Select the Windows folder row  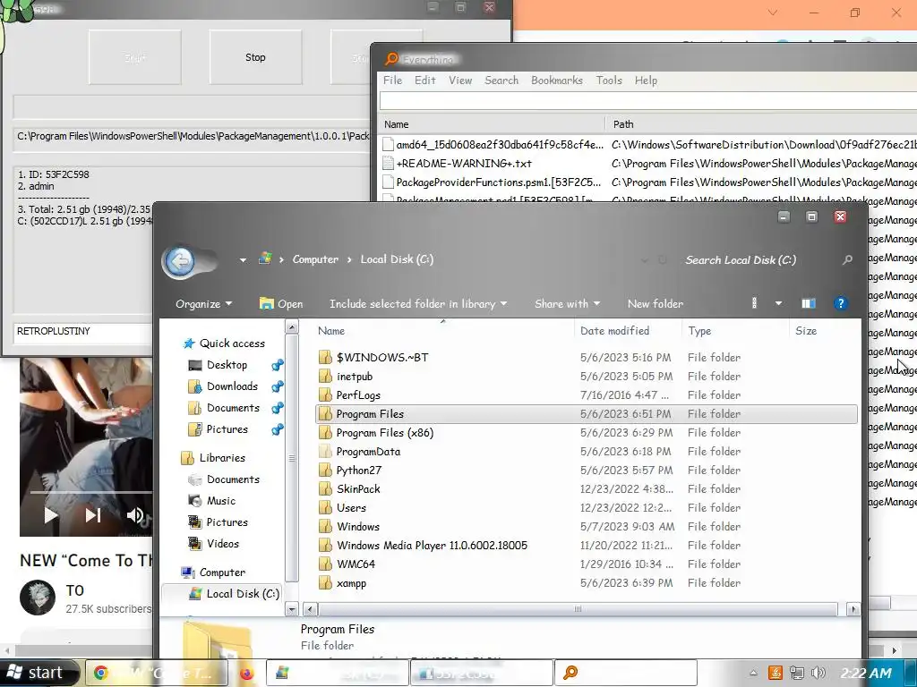(x=587, y=526)
